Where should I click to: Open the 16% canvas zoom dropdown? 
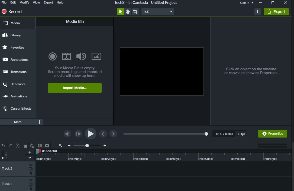(157, 12)
